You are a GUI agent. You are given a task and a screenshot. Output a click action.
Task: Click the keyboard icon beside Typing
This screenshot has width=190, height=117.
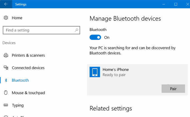pyautogui.click(x=6, y=105)
